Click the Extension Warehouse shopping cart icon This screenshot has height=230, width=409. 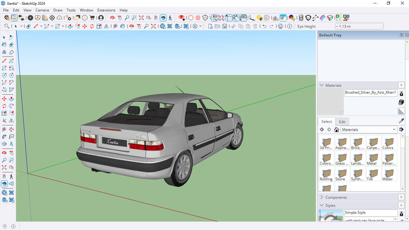(x=92, y=18)
